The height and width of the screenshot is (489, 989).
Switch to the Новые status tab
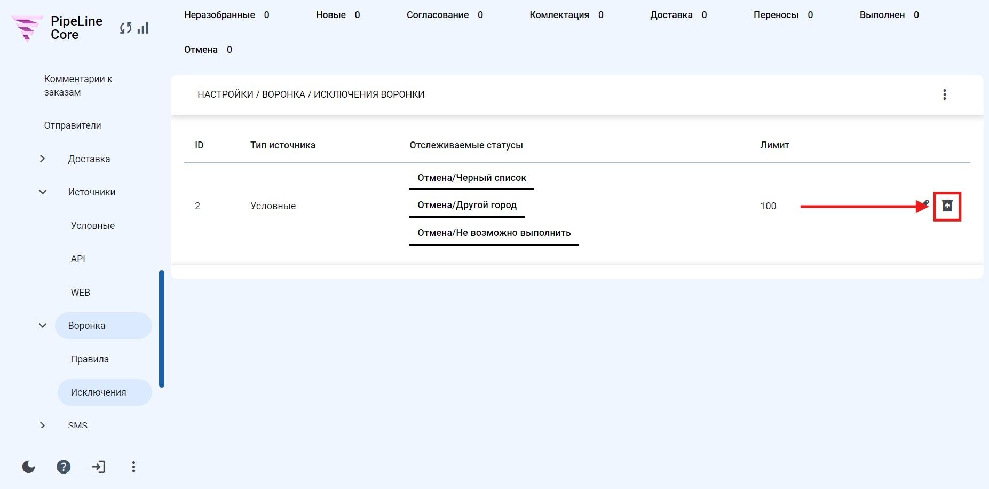(x=338, y=15)
